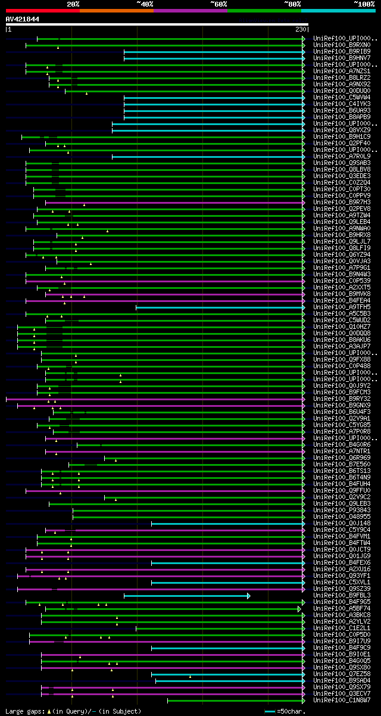Click the UniRef100_A7P0R8 label
381x716 pixels.
pyautogui.click(x=342, y=431)
